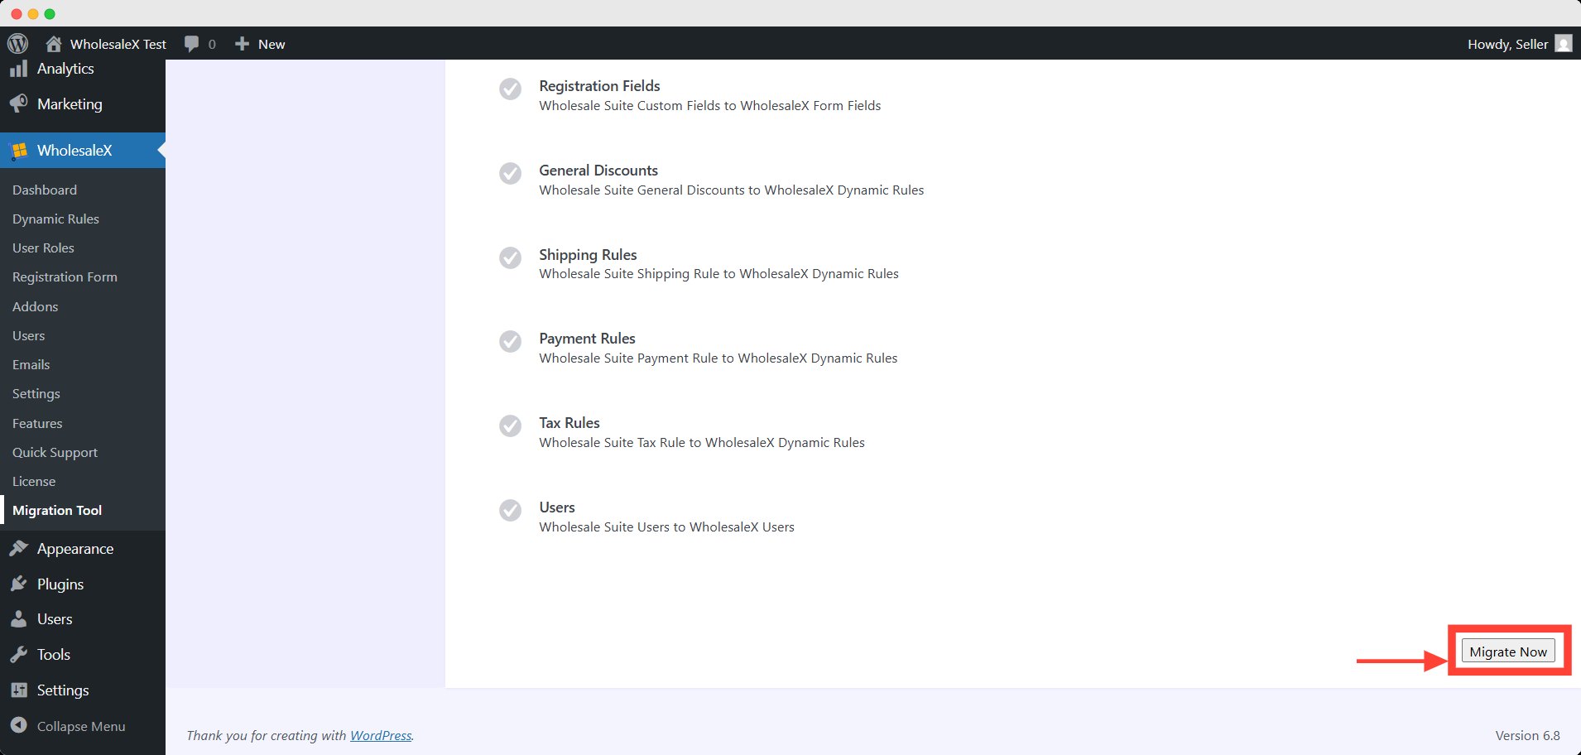Click the Analytics bar chart icon

pyautogui.click(x=18, y=69)
